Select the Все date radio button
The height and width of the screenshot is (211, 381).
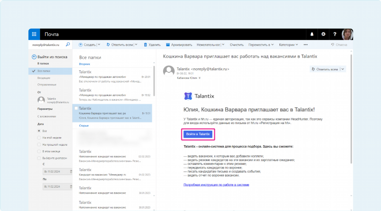pos(39,131)
